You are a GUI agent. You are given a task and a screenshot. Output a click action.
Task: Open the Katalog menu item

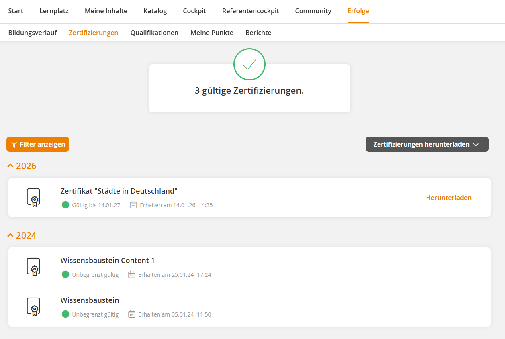(x=155, y=11)
